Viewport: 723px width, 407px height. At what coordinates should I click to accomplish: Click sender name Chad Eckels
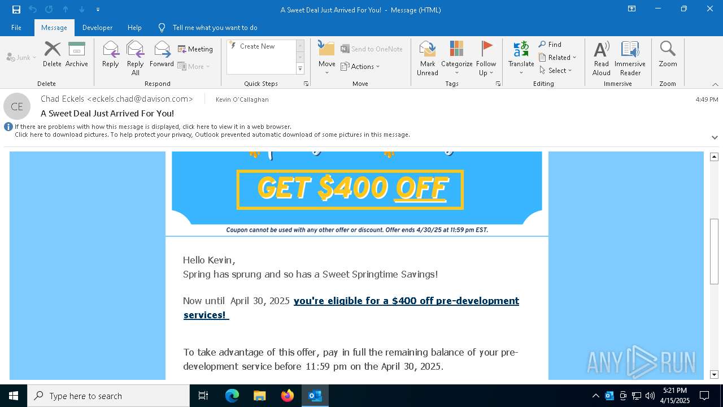pyautogui.click(x=117, y=99)
